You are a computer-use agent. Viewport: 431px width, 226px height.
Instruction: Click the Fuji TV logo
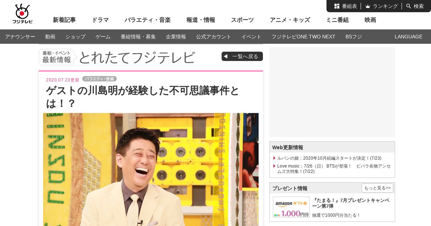click(x=22, y=14)
